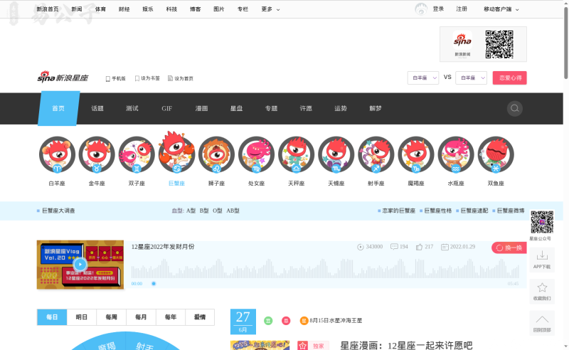Open the 魔羯座 Capricorn zodiac icon
Screen dimensions: 569x350
coord(416,154)
